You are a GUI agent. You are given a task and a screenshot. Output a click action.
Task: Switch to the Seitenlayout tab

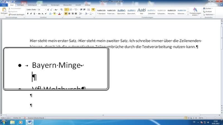[x=32, y=5]
